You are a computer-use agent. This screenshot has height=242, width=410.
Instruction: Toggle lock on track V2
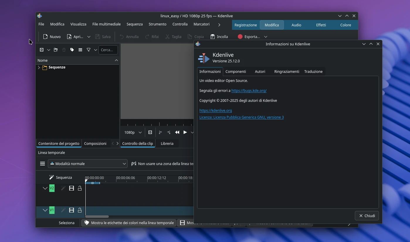80,188
